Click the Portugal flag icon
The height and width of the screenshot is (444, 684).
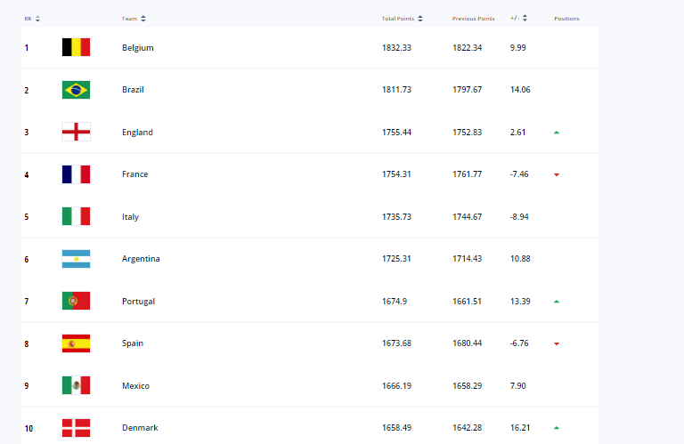[x=76, y=301]
